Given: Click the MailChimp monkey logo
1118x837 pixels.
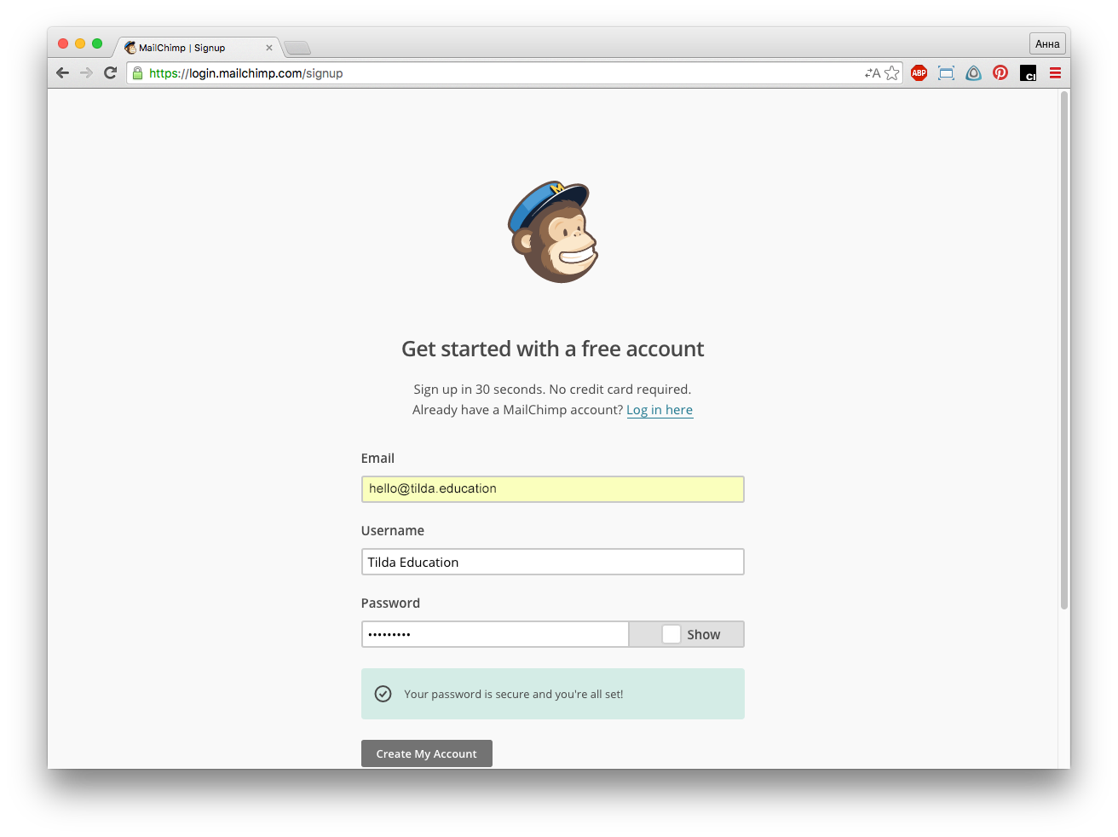Looking at the screenshot, I should coord(553,232).
